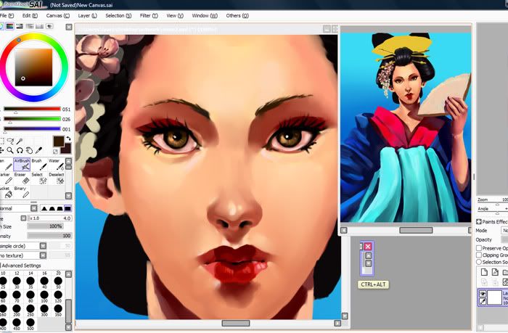Choose the third brush edge shape
508x333 pixels.
click(x=60, y=209)
